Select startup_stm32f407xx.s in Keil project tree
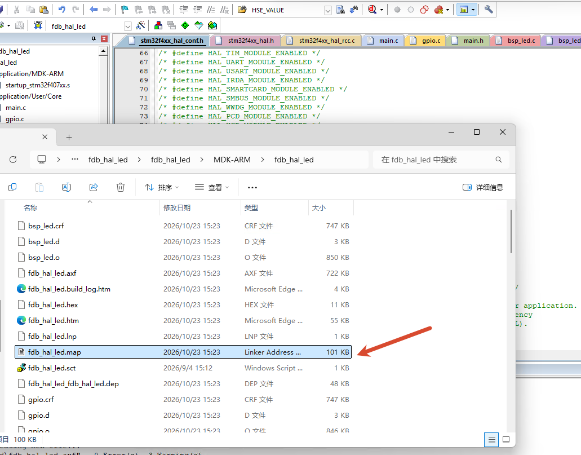Viewport: 581px width, 455px height. pyautogui.click(x=37, y=85)
